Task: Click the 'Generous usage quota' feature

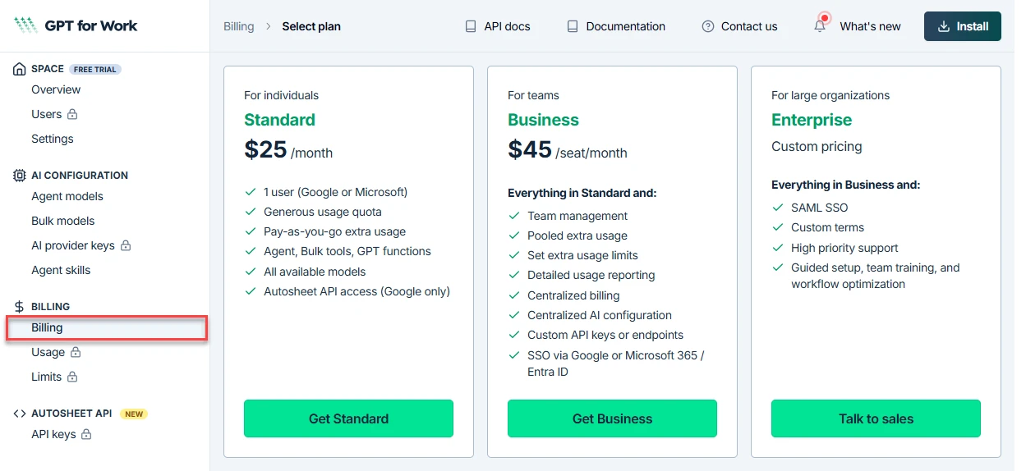Action: 323,212
